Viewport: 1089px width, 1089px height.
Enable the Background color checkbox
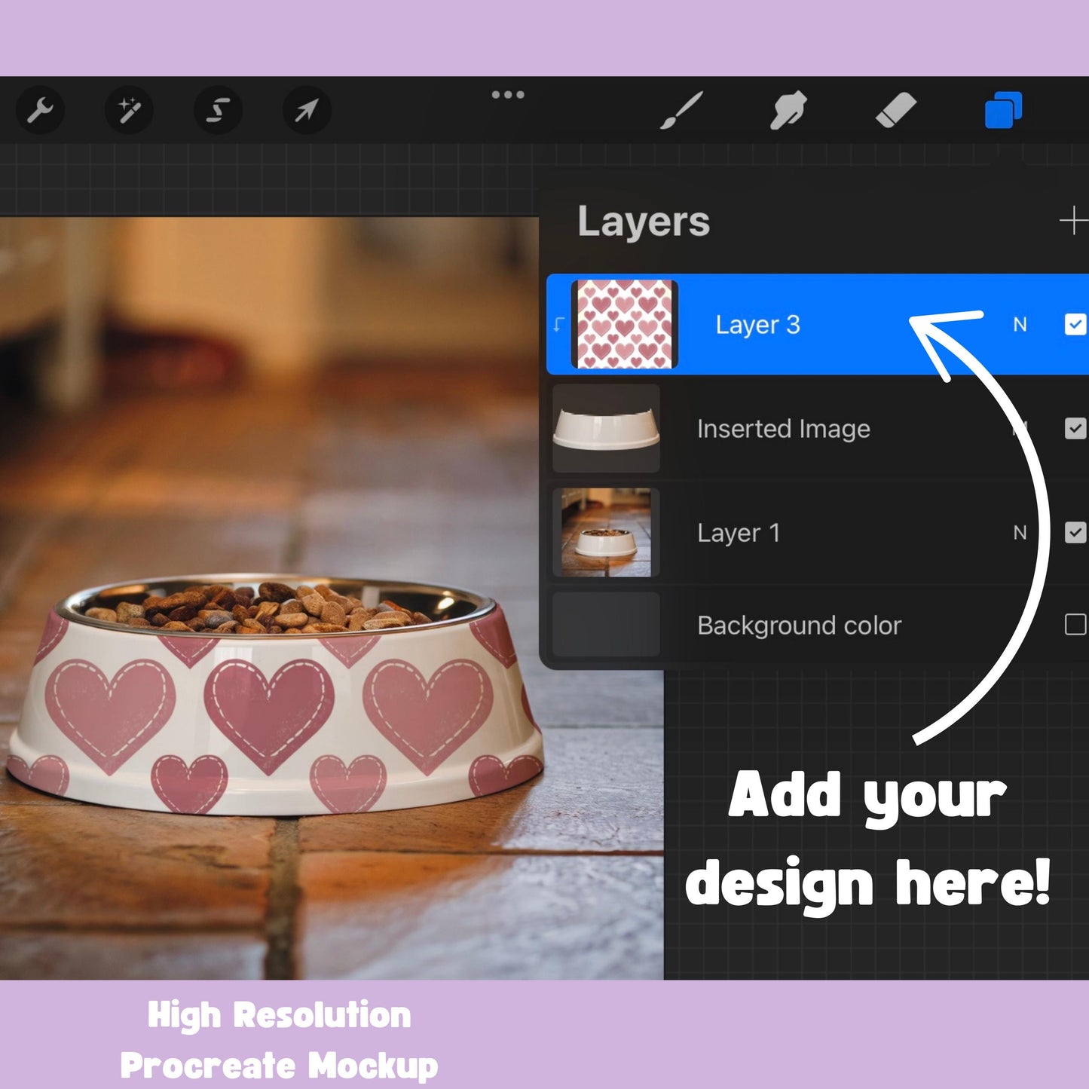pyautogui.click(x=1075, y=625)
